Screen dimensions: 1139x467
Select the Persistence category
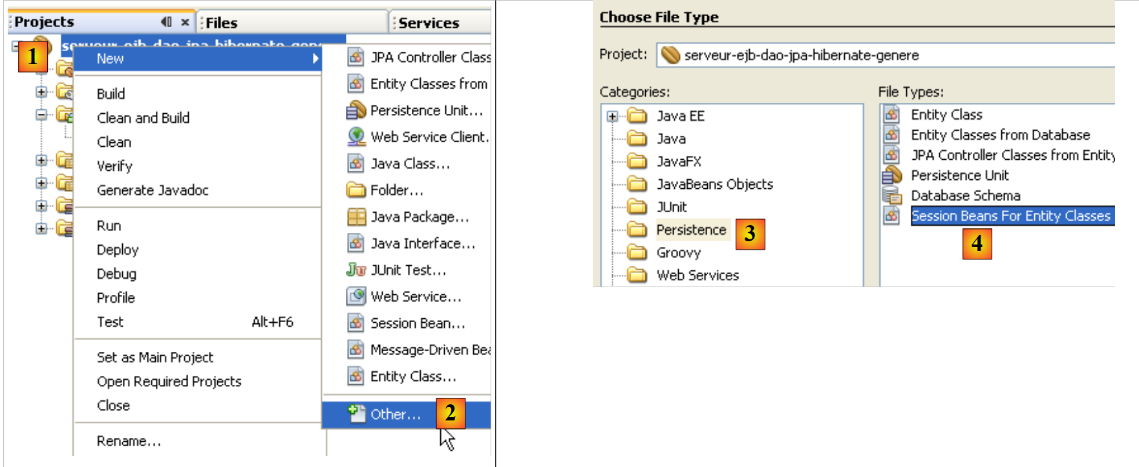pos(691,230)
